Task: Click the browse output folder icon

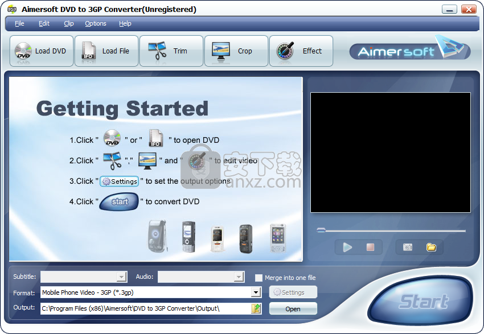Action: (x=256, y=308)
